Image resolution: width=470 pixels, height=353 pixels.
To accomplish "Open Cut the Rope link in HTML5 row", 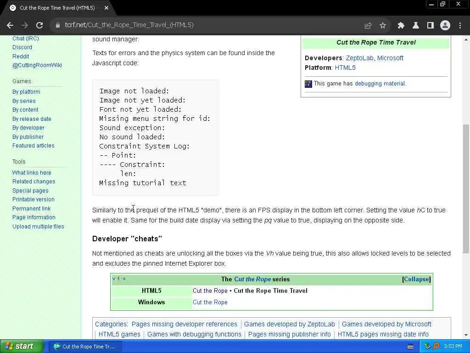I will (210, 290).
